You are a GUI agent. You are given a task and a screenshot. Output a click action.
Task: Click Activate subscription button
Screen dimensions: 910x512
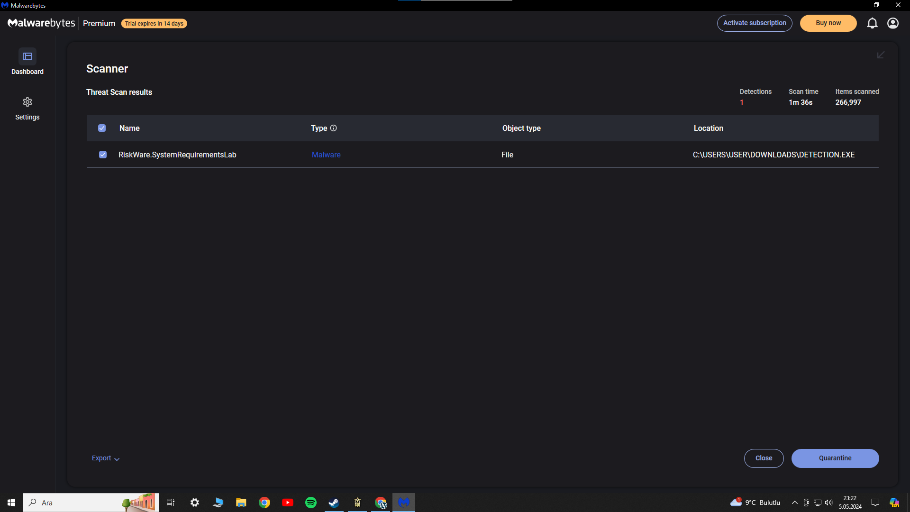coord(755,23)
